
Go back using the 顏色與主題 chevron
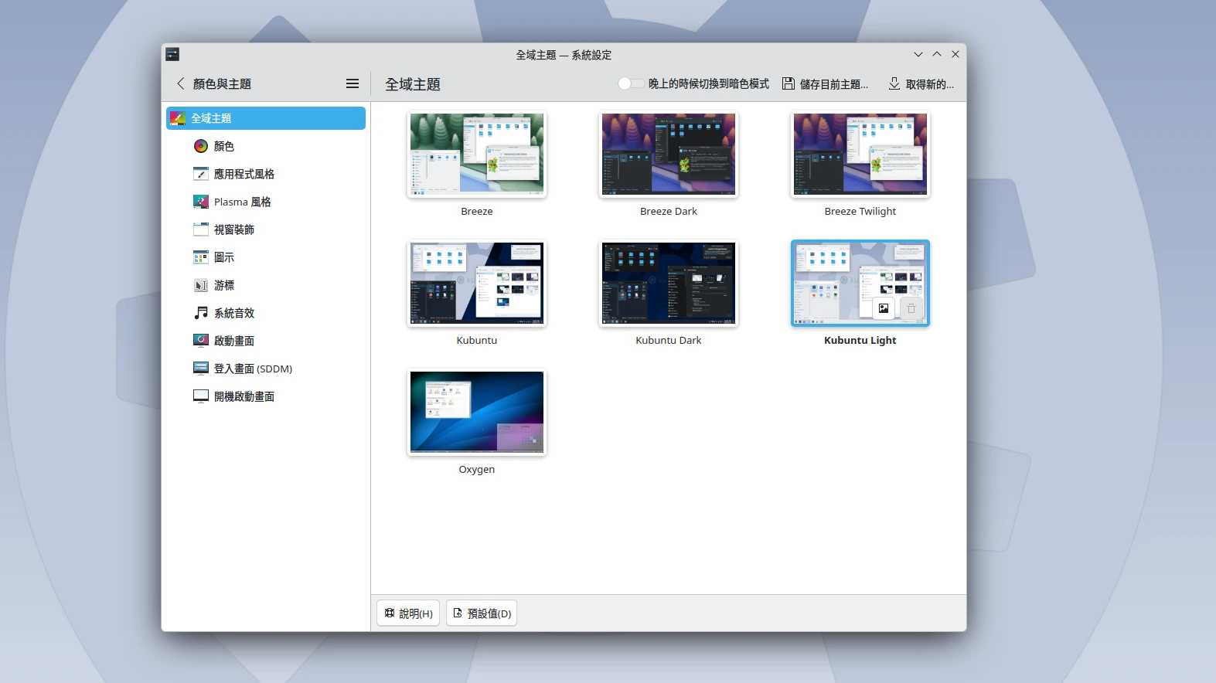[x=181, y=83]
